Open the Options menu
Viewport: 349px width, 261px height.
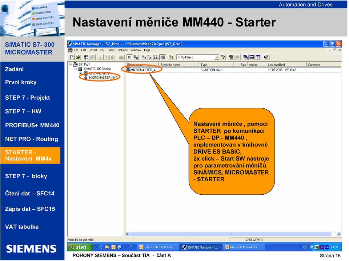123,50
